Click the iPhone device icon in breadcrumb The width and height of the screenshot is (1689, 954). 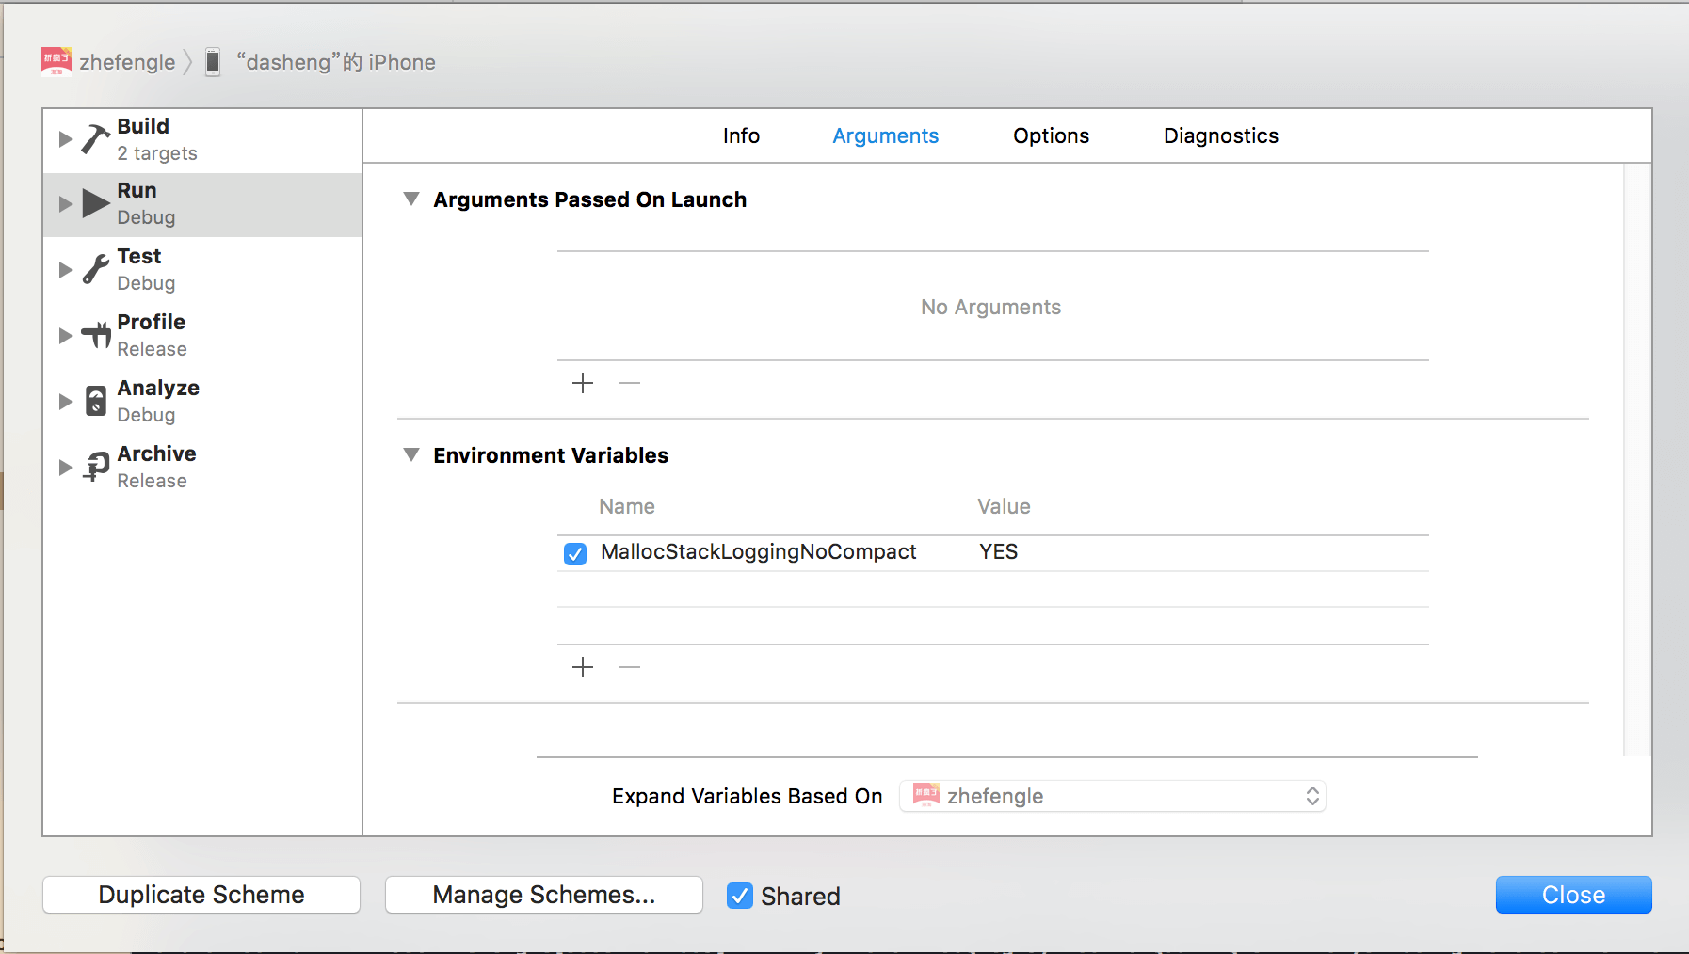[x=213, y=62]
